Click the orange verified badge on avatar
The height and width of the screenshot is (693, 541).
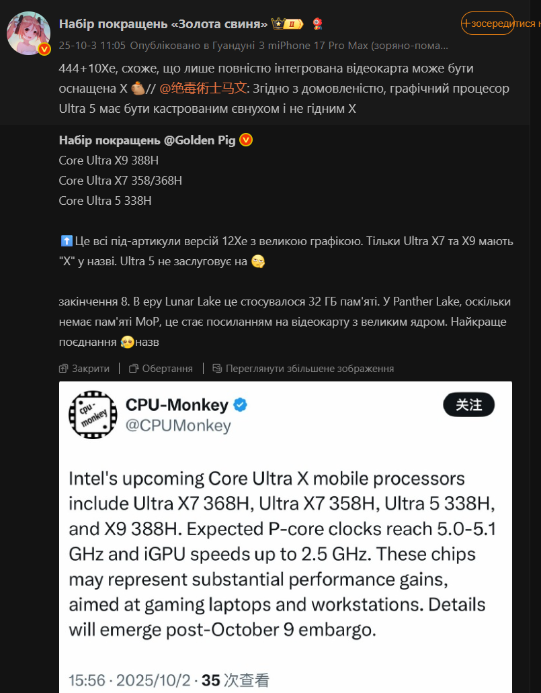[44, 50]
